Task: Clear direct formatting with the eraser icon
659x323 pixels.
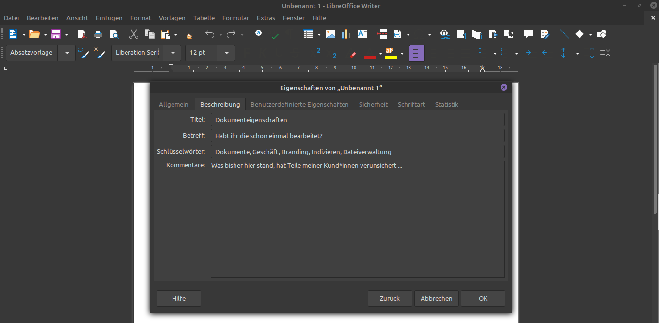Action: [353, 54]
